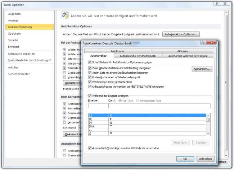Image resolution: width=234 pixels, height=170 pixels.
Task: Select the (tm) trademark row
Action: (x=147, y=126)
